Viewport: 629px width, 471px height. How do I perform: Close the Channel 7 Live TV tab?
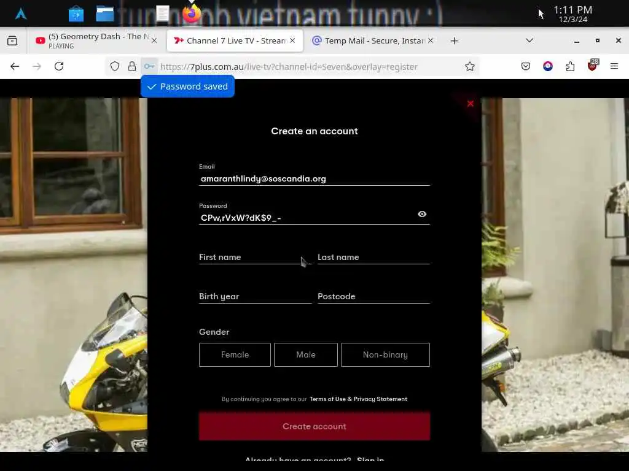point(292,40)
